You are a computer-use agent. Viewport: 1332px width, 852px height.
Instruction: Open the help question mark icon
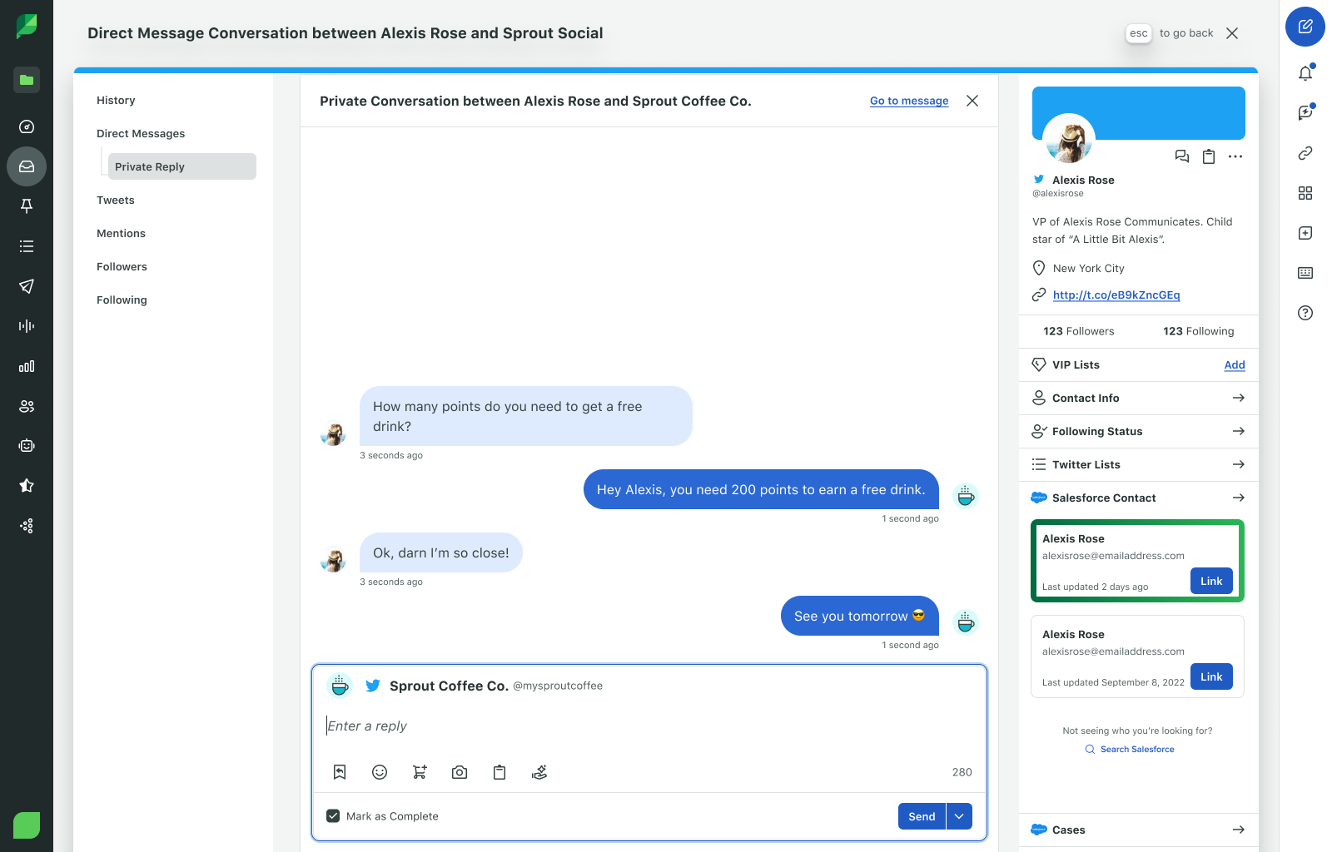point(1305,313)
